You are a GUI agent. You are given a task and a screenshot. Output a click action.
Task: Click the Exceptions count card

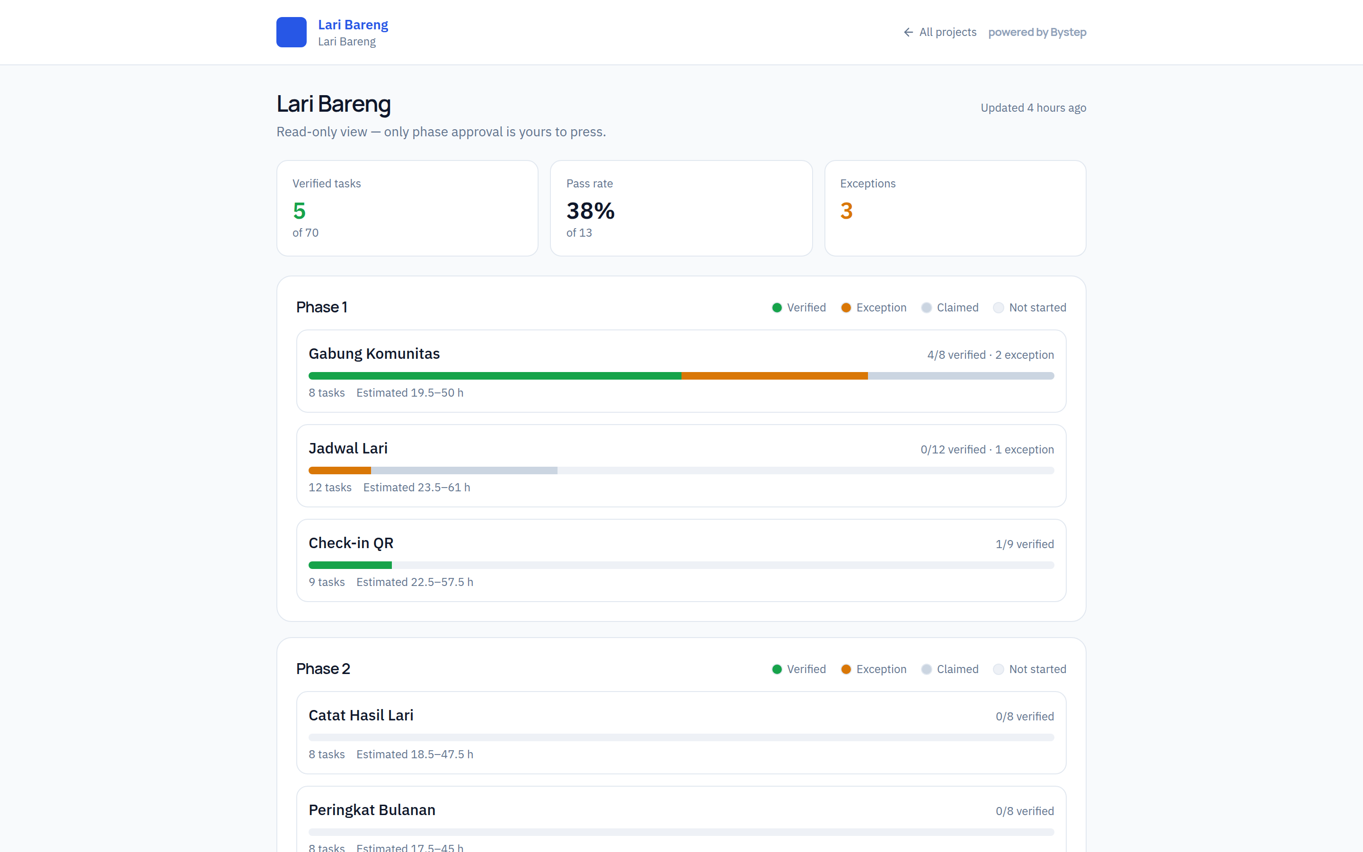click(955, 208)
